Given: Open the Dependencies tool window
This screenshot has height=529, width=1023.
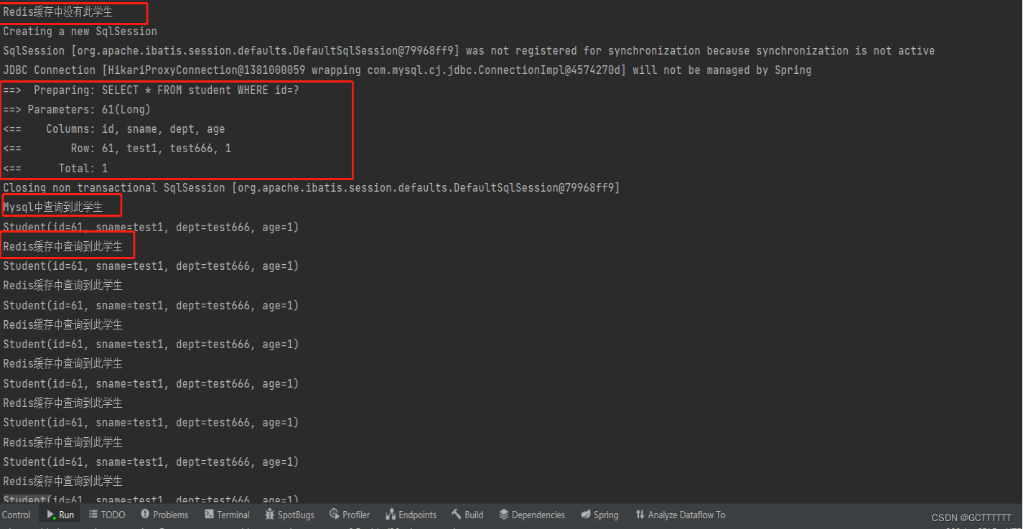Looking at the screenshot, I should coord(532,515).
